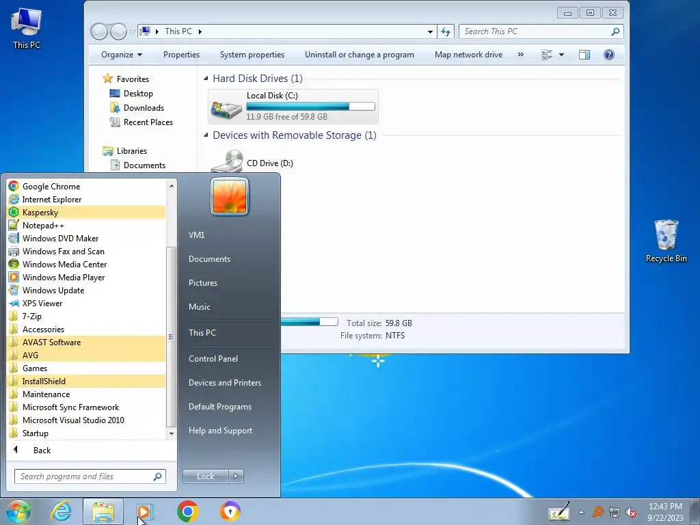Select Recent Places in navigation pane
This screenshot has width=700, height=525.
[x=141, y=122]
